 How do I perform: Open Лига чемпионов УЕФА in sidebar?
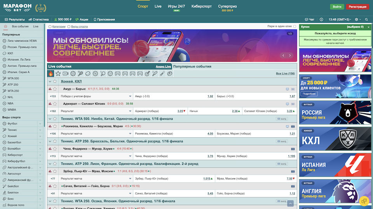(x=22, y=41)
